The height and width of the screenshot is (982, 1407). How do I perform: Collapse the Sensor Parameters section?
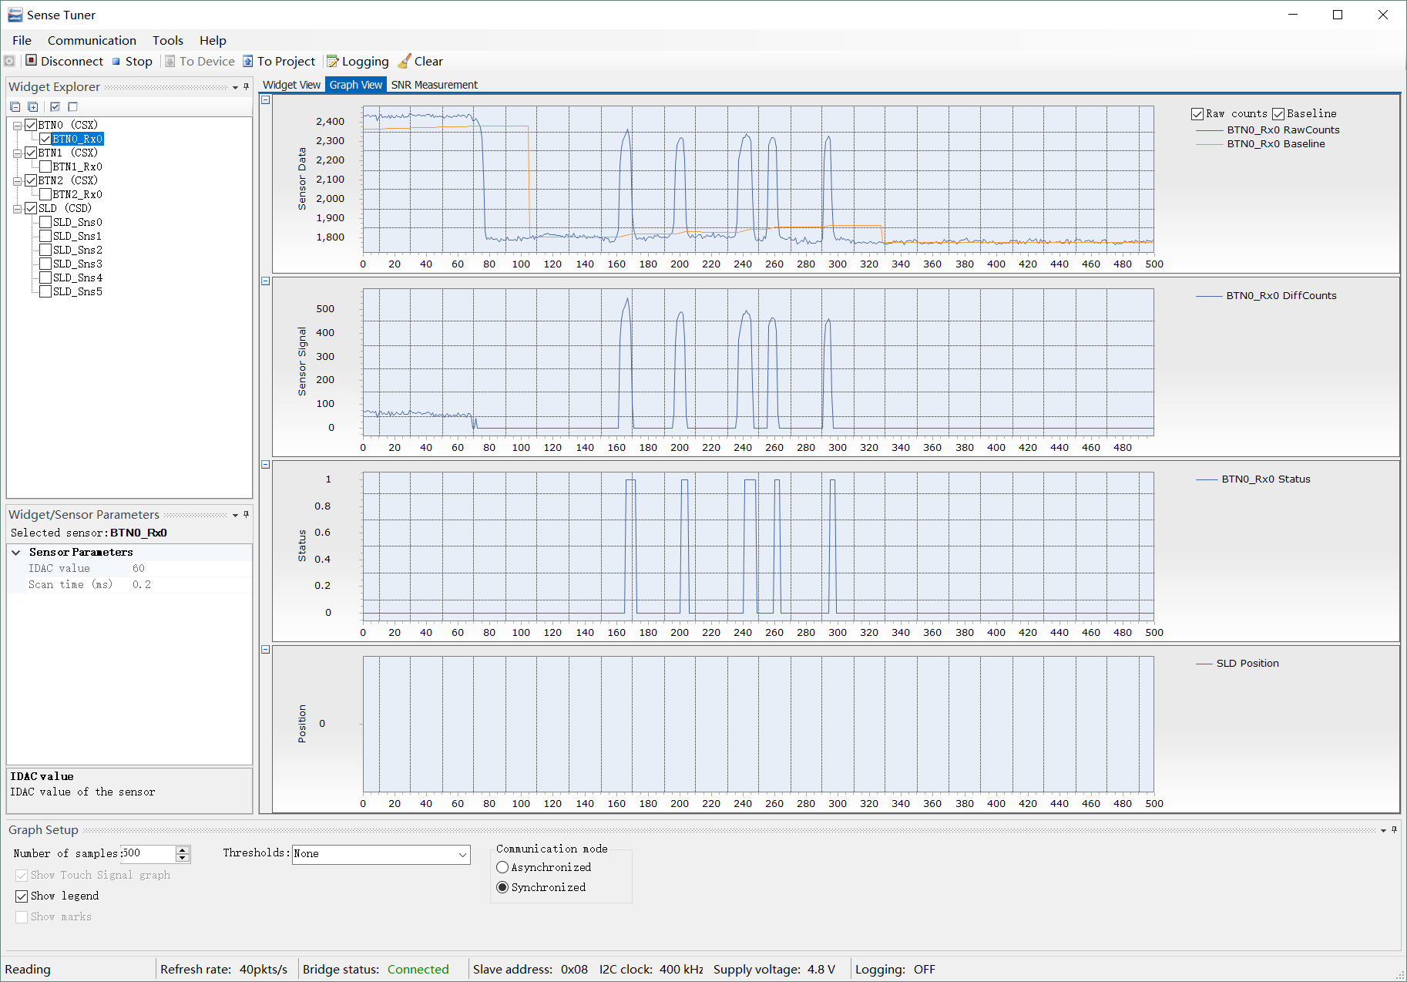click(15, 552)
